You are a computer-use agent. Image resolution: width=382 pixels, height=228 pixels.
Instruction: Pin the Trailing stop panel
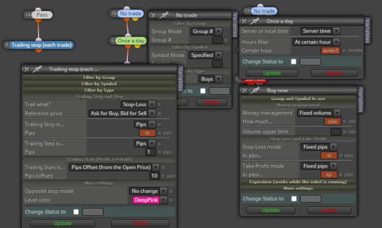tap(37, 69)
